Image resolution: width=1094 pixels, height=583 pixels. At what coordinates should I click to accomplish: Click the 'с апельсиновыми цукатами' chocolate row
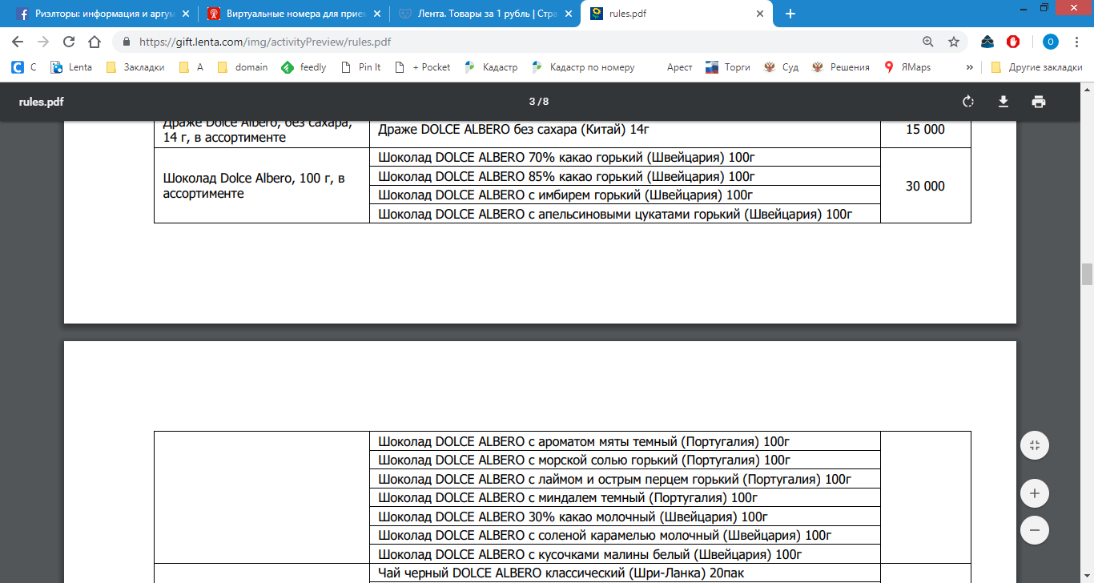click(x=625, y=214)
